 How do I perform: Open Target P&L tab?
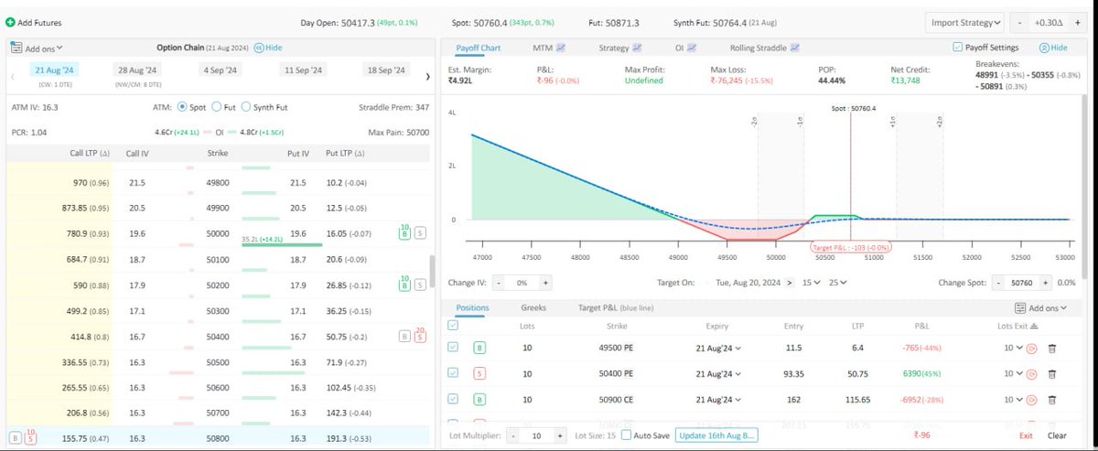616,308
